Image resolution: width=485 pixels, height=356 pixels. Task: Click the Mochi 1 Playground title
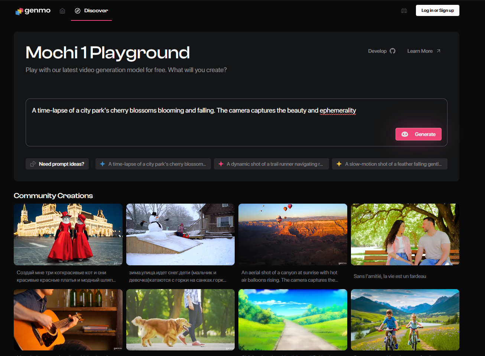(108, 53)
